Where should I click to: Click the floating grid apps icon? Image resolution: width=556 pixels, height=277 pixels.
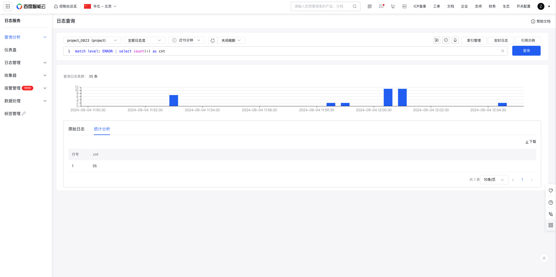pos(551,225)
